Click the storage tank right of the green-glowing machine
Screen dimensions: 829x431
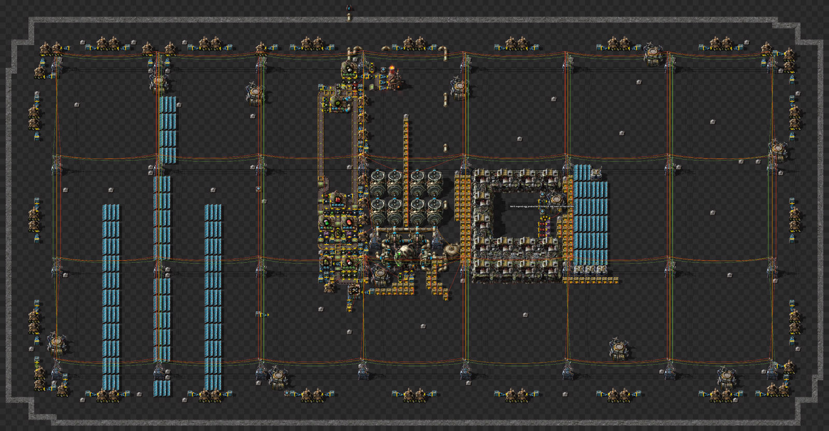(452, 251)
